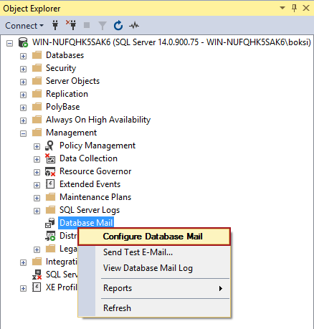Collapse the WIN-NUFQHK5SAK6 server node
The image size is (314, 329).
[x=9, y=43]
